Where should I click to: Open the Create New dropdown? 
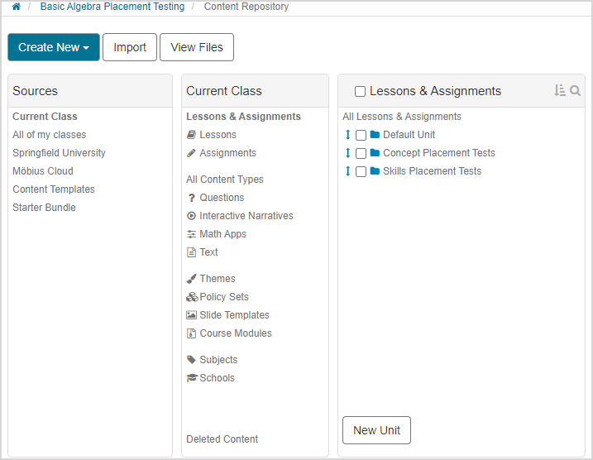coord(54,47)
